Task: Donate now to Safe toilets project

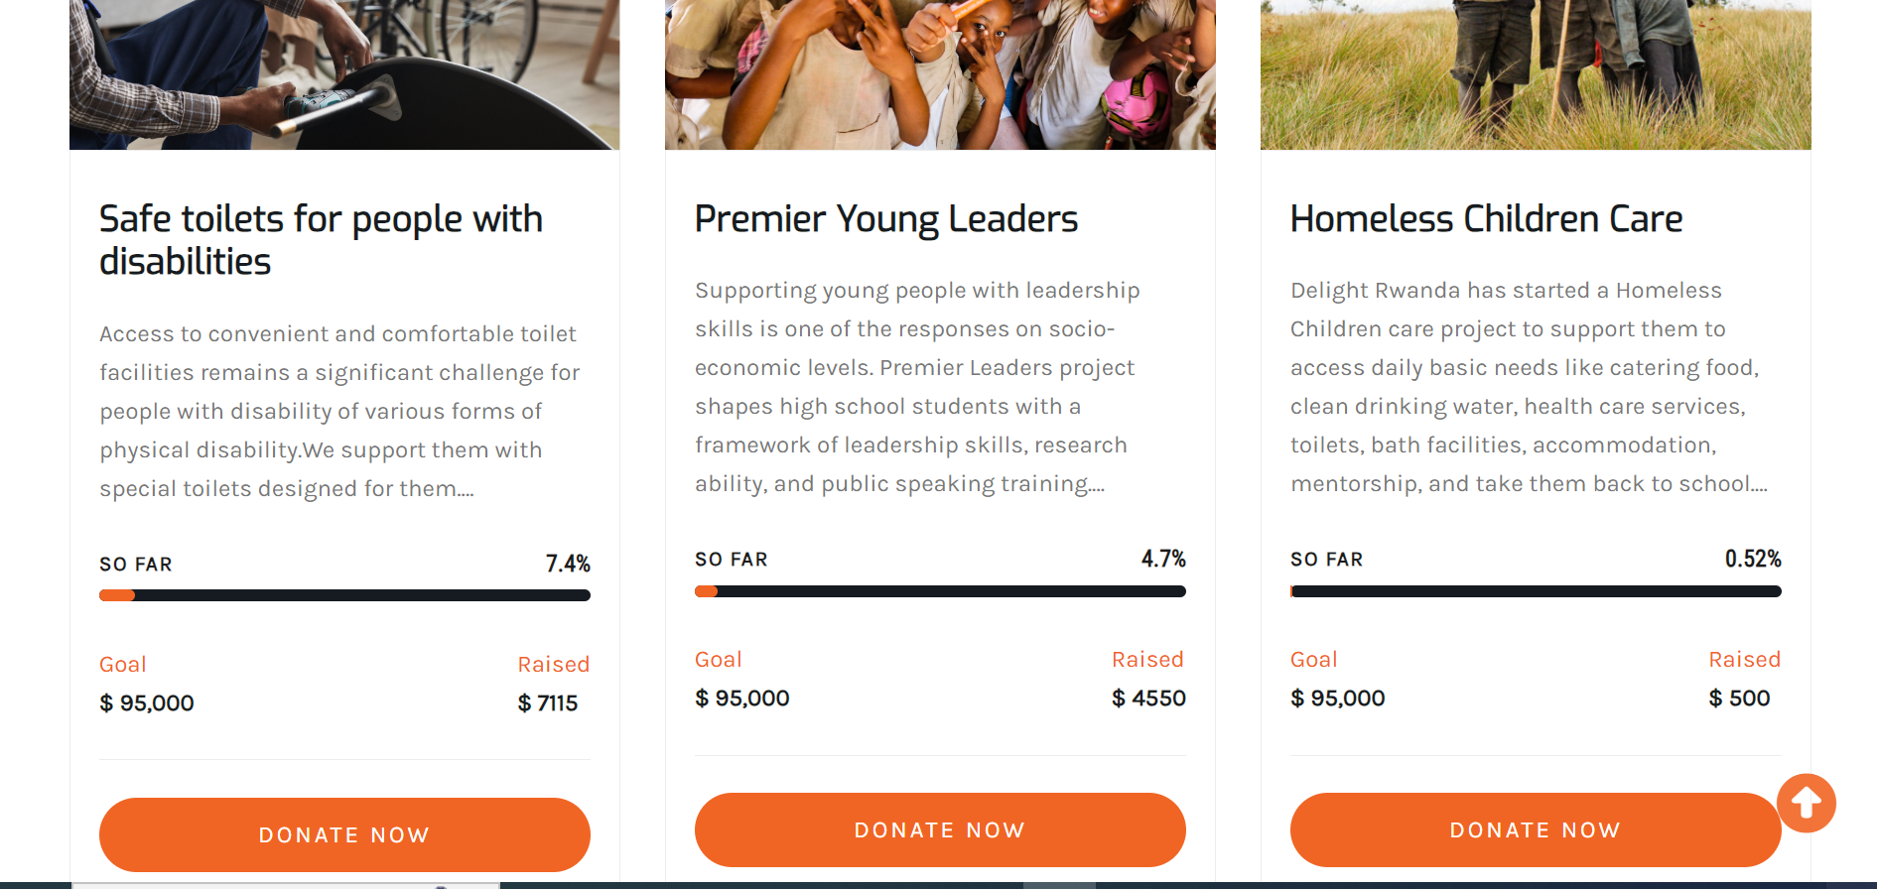Action: tap(344, 834)
